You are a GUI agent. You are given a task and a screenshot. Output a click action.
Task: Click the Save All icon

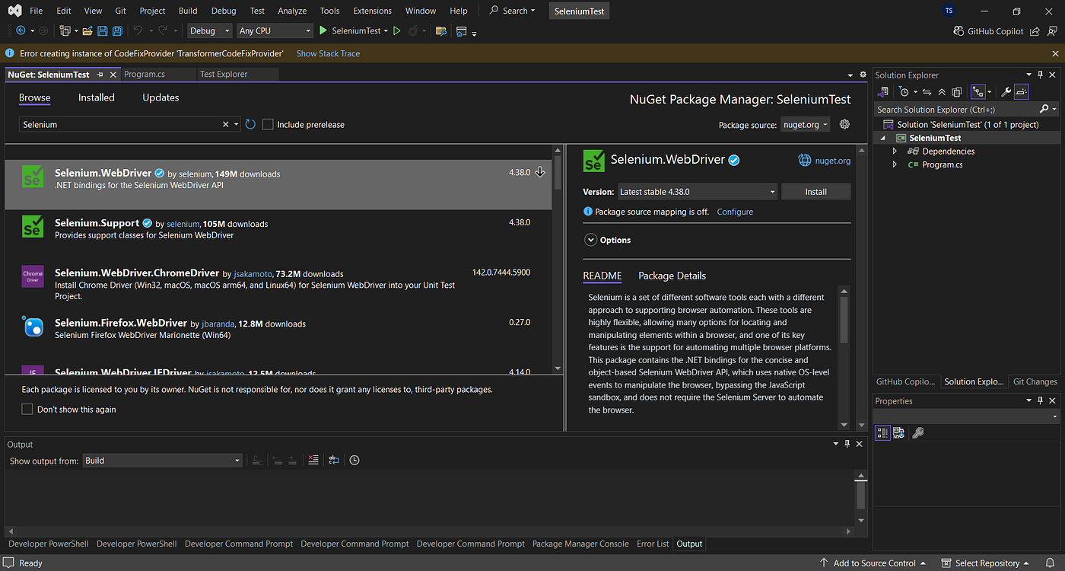(118, 31)
